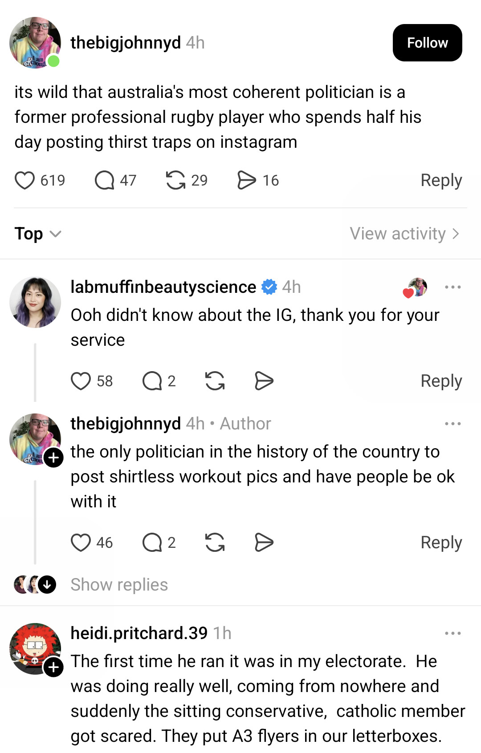Repost thebigjohnnyd's author reply
This screenshot has width=481, height=753.
pyautogui.click(x=215, y=542)
